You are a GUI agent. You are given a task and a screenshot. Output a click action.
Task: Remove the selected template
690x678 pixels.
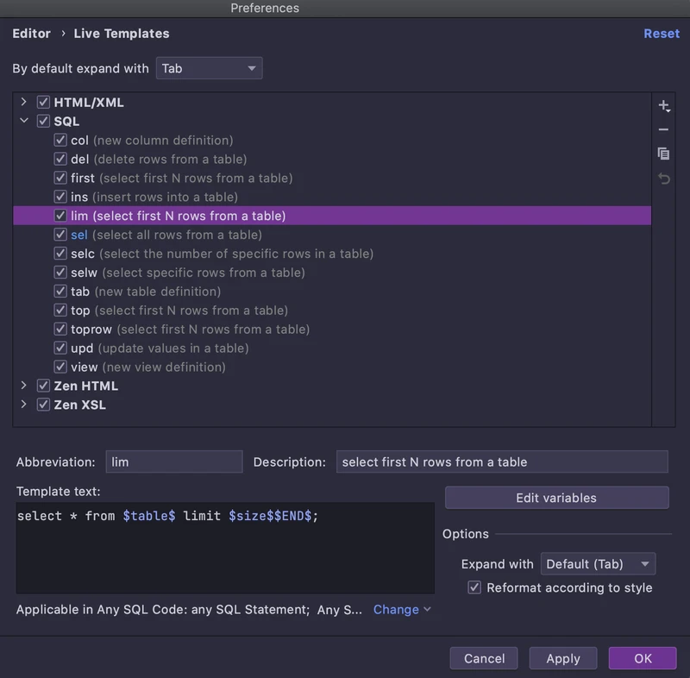coord(664,129)
